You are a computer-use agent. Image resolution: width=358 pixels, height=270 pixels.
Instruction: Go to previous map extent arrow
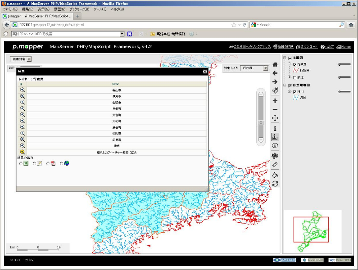(275, 73)
